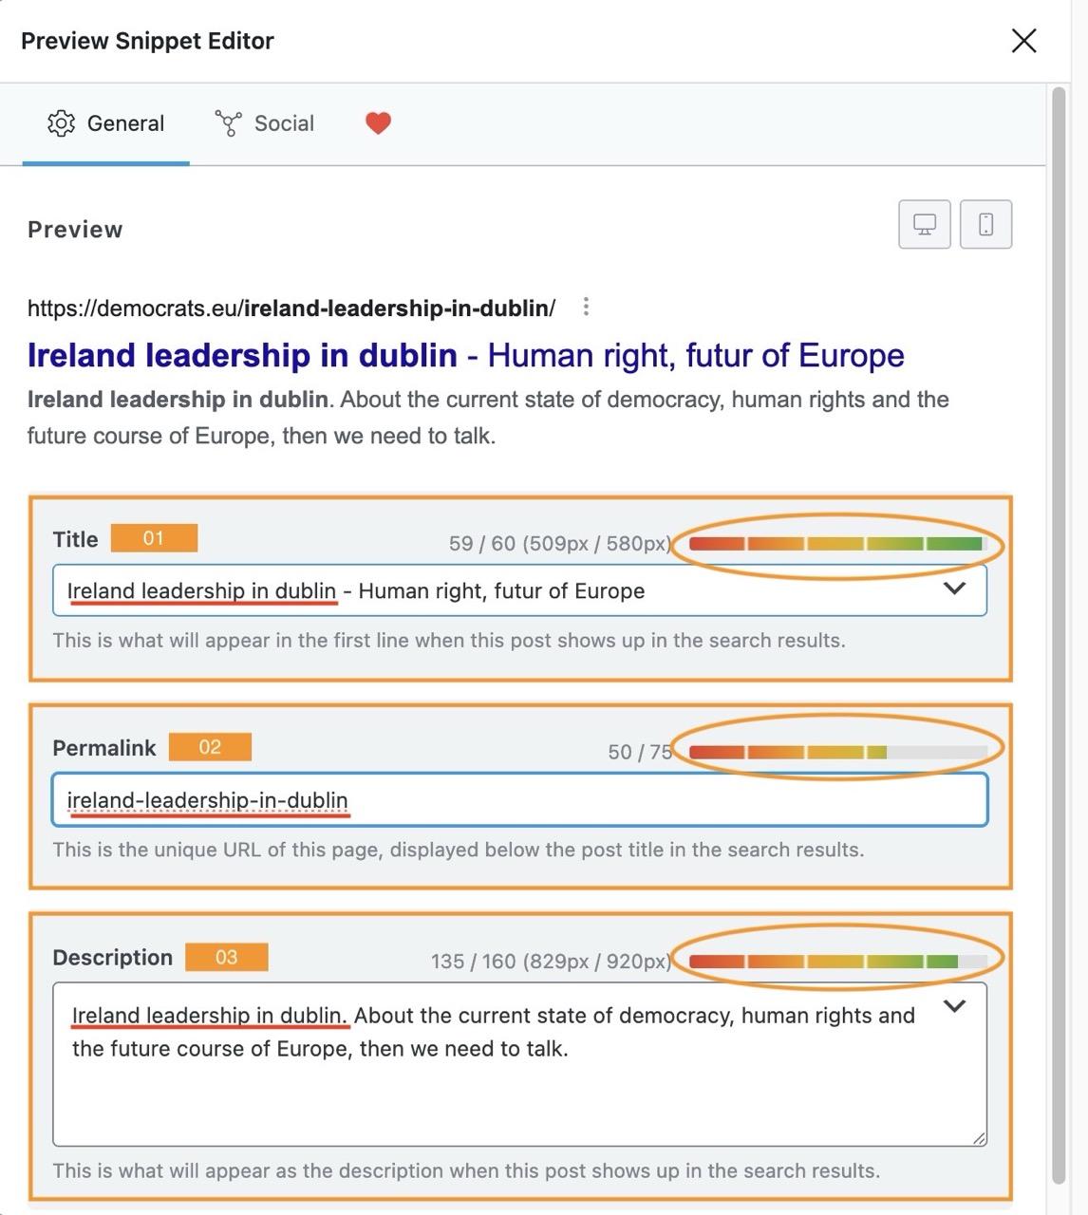Click the red heart icon tab

coord(378,123)
